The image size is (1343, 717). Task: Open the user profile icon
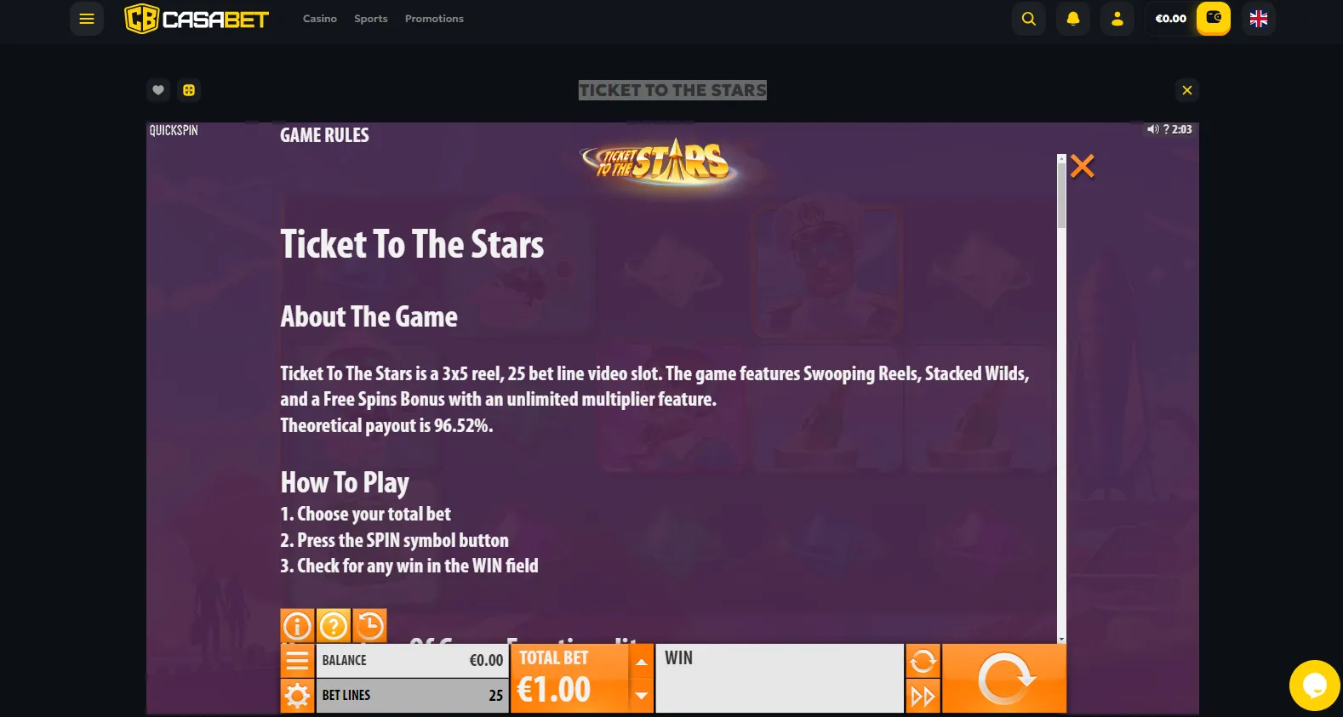tap(1117, 19)
